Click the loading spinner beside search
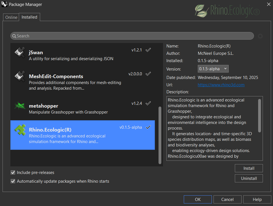Viewport: 273px width, 206px height. 260,36
